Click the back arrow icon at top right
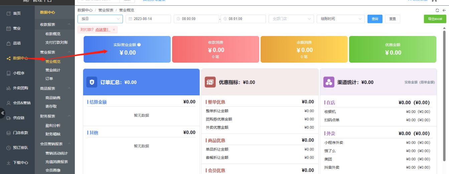The height and width of the screenshot is (174, 449). [x=444, y=10]
